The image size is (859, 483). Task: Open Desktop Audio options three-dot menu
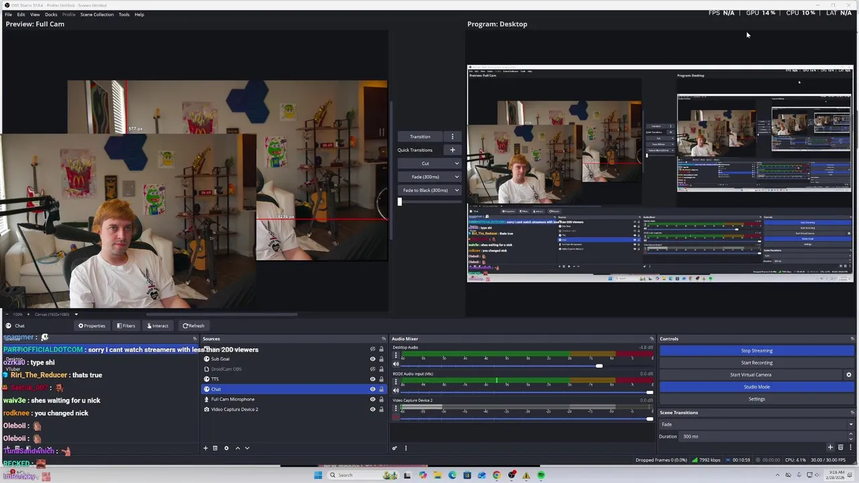395,356
